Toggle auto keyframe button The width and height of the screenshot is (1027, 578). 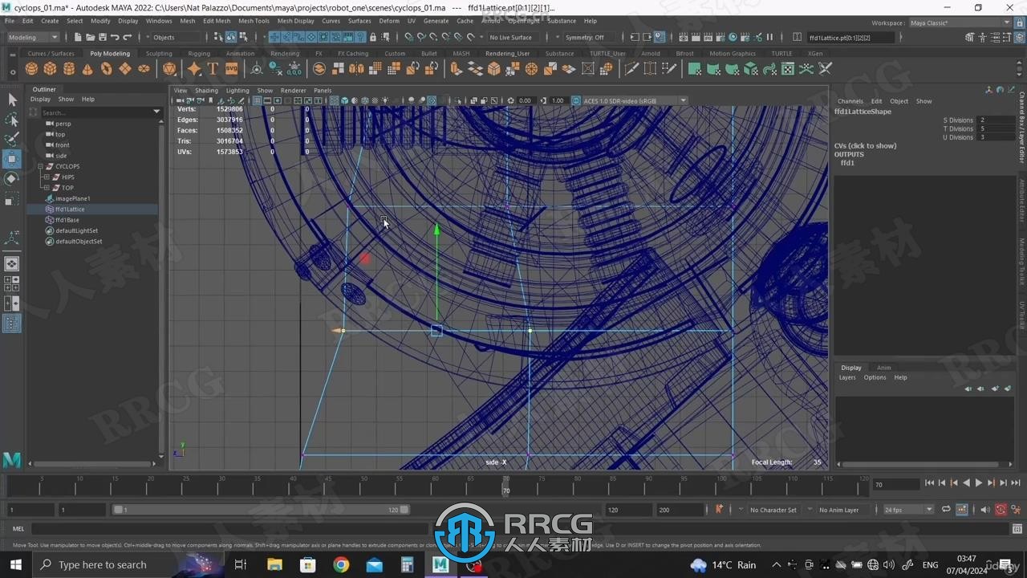1001,510
